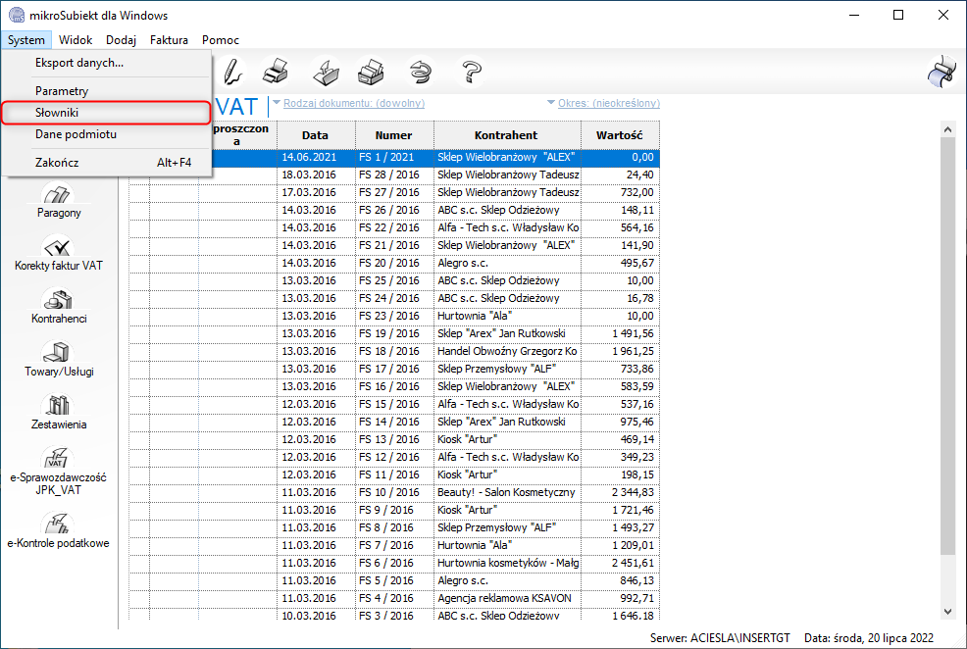The image size is (967, 649).
Task: Click Zakończ to exit the program
Action: pyautogui.click(x=57, y=162)
